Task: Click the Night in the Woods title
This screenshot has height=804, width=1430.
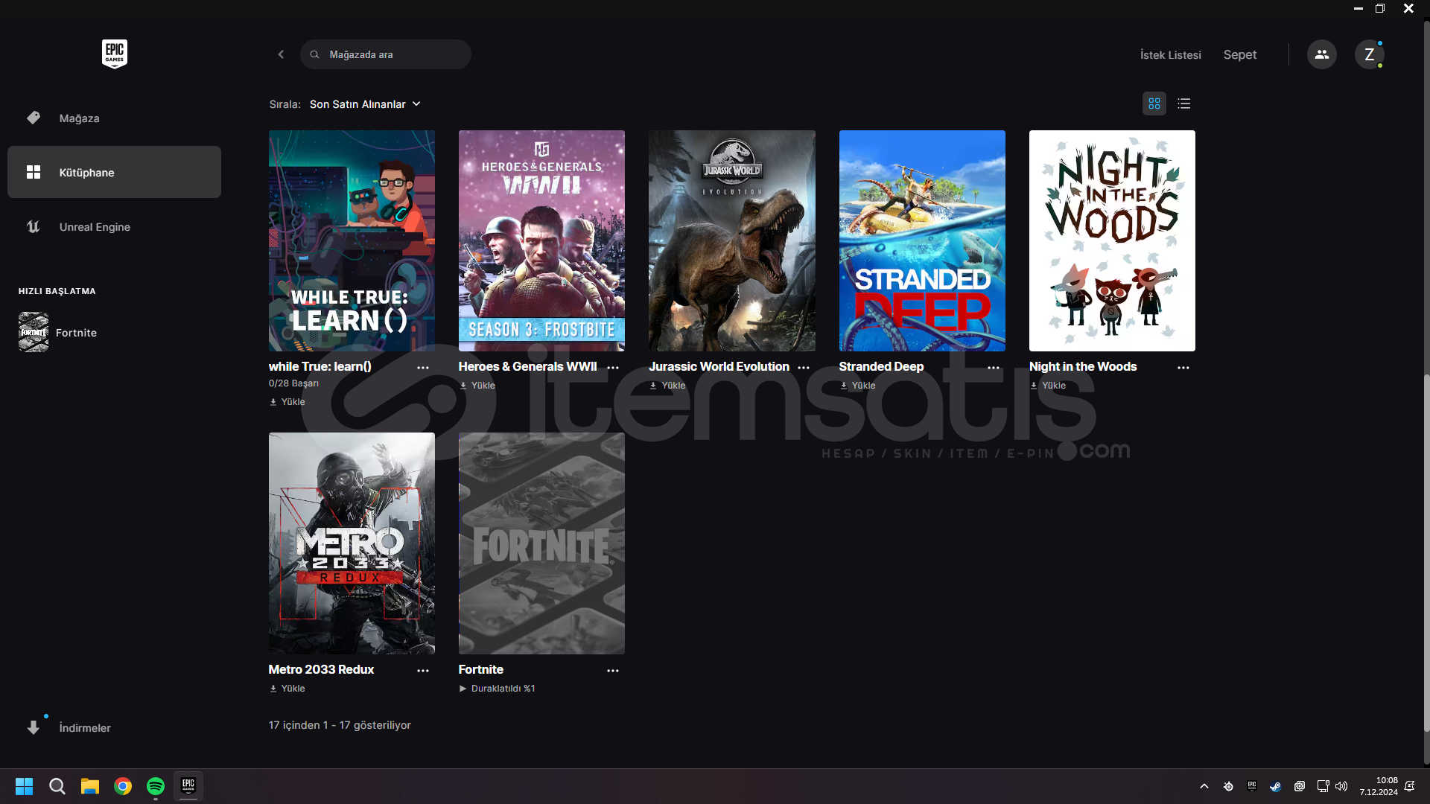Action: [x=1083, y=366]
